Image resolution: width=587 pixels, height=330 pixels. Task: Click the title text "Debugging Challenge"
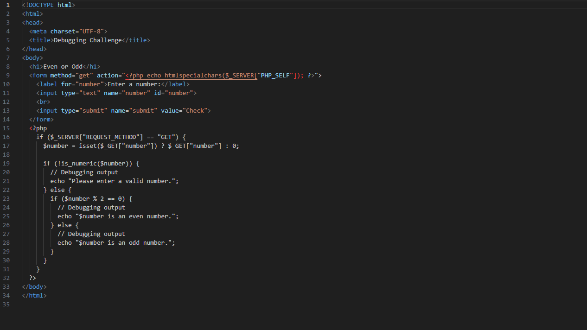(88, 40)
